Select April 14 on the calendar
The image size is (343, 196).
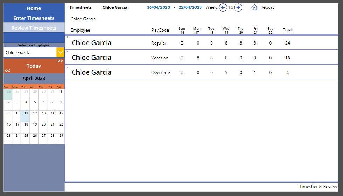click(x=52, y=116)
